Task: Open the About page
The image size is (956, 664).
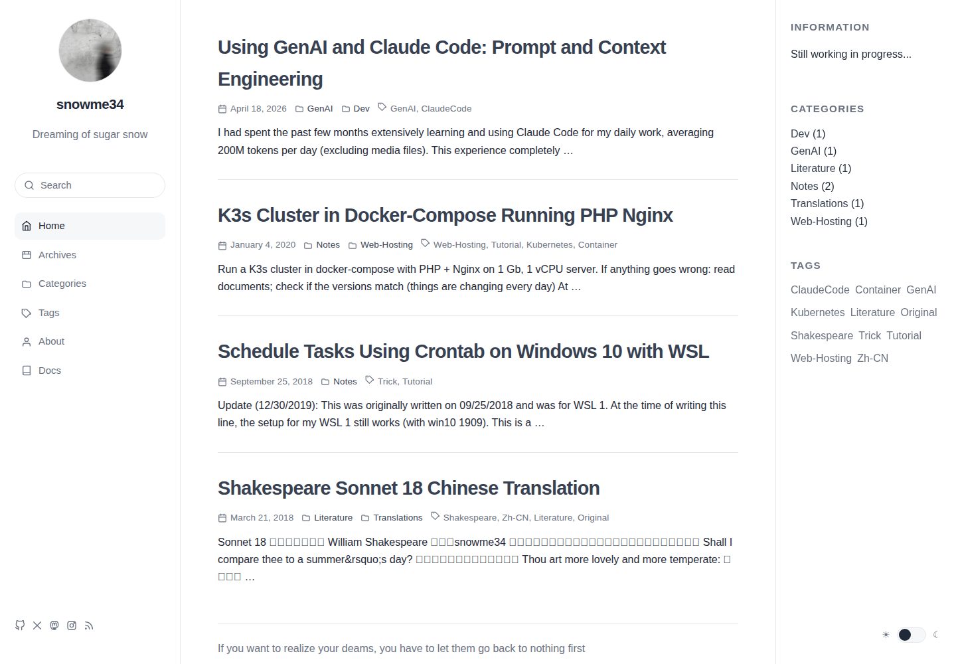Action: click(x=90, y=341)
